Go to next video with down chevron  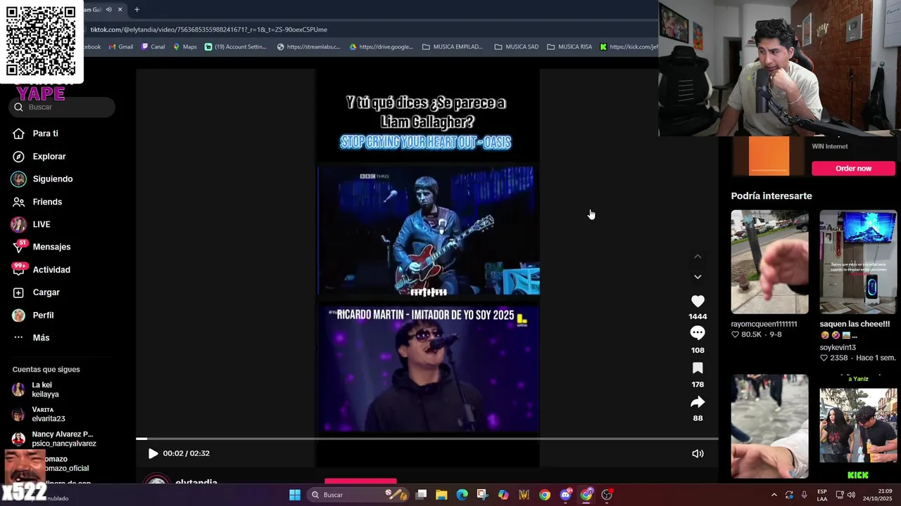698,277
